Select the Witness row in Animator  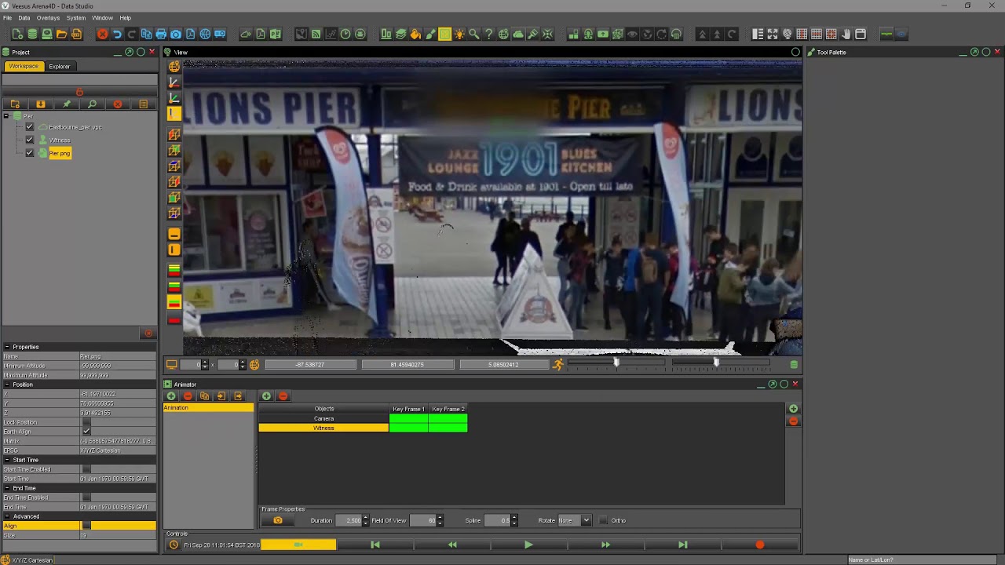[323, 428]
